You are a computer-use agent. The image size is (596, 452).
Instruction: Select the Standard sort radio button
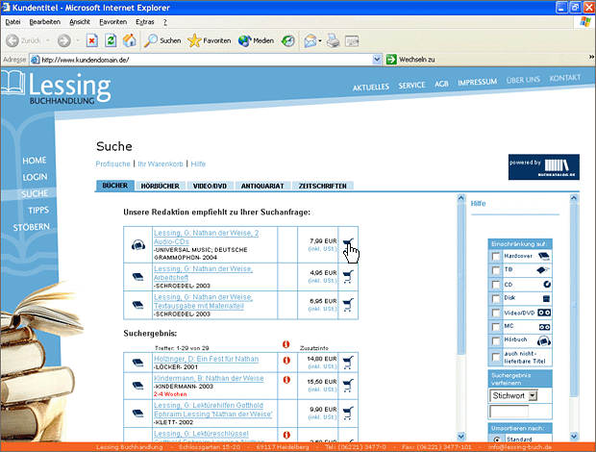[x=497, y=439]
